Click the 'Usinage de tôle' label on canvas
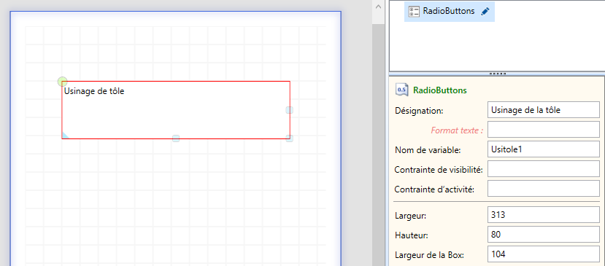Viewport: 605px width, 266px height. (94, 91)
